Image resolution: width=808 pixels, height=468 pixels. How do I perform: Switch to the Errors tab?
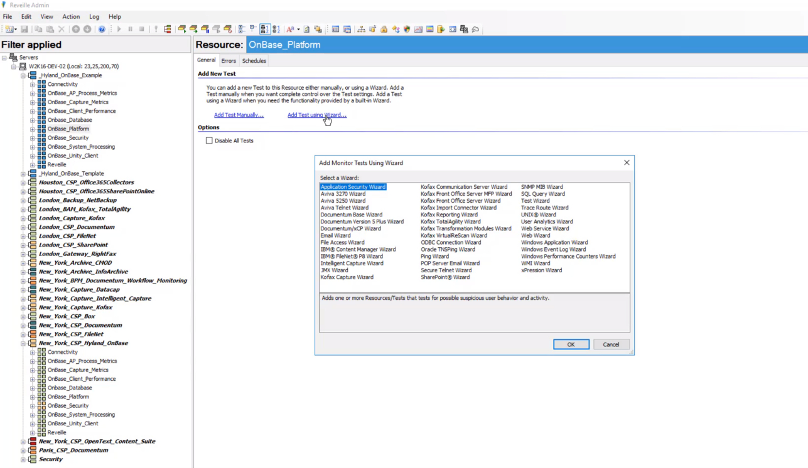tap(228, 60)
